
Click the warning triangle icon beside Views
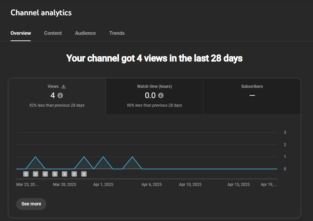click(64, 86)
